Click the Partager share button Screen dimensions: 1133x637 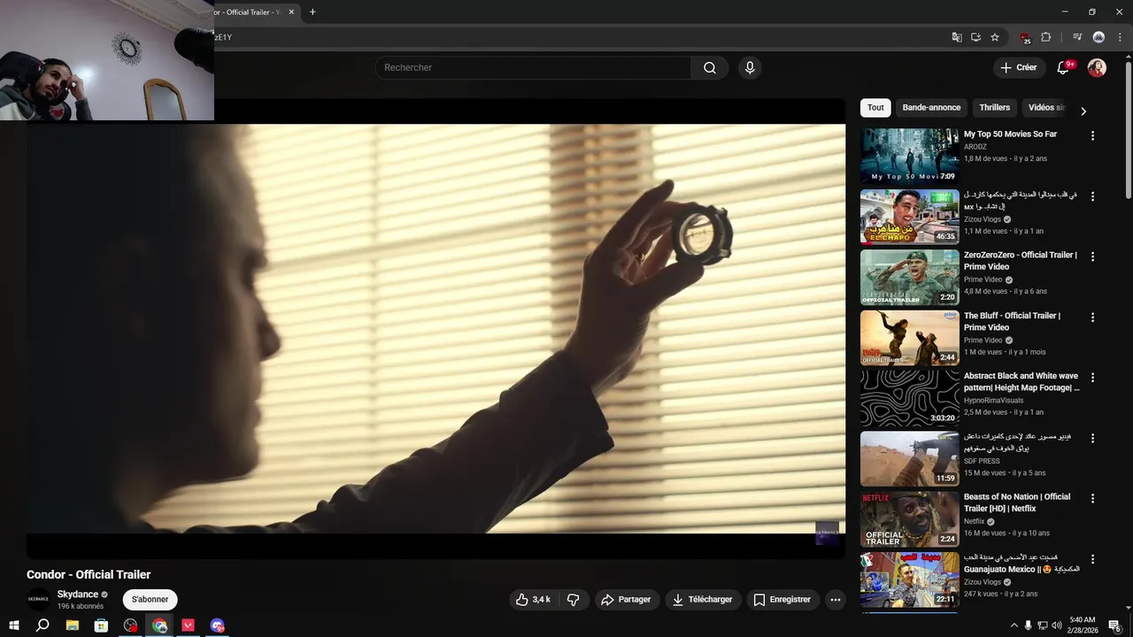(626, 600)
